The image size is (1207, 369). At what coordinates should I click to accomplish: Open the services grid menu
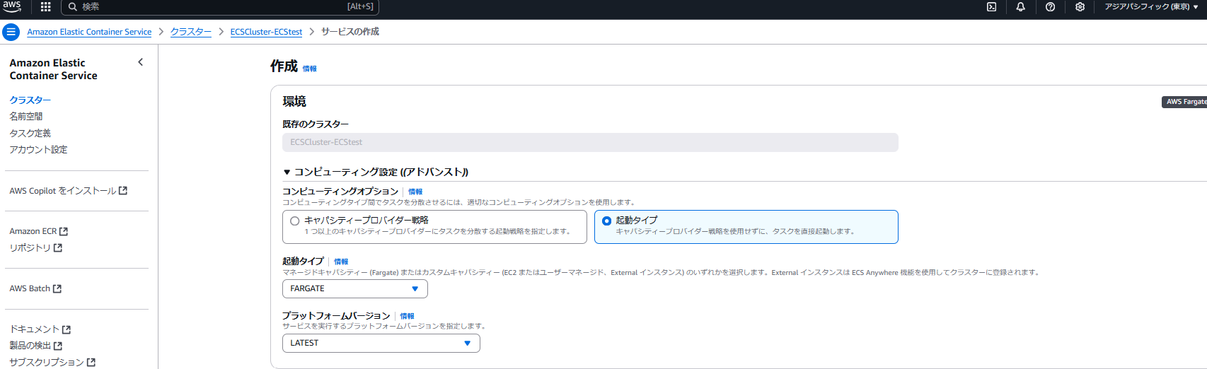click(45, 6)
